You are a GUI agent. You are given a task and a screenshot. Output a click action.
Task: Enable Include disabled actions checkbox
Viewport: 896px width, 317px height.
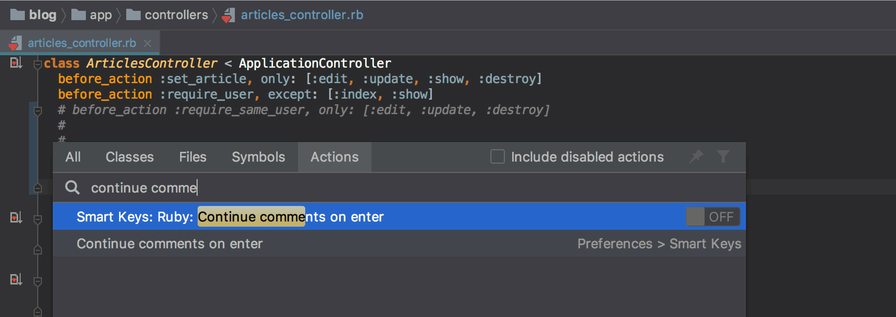point(497,156)
